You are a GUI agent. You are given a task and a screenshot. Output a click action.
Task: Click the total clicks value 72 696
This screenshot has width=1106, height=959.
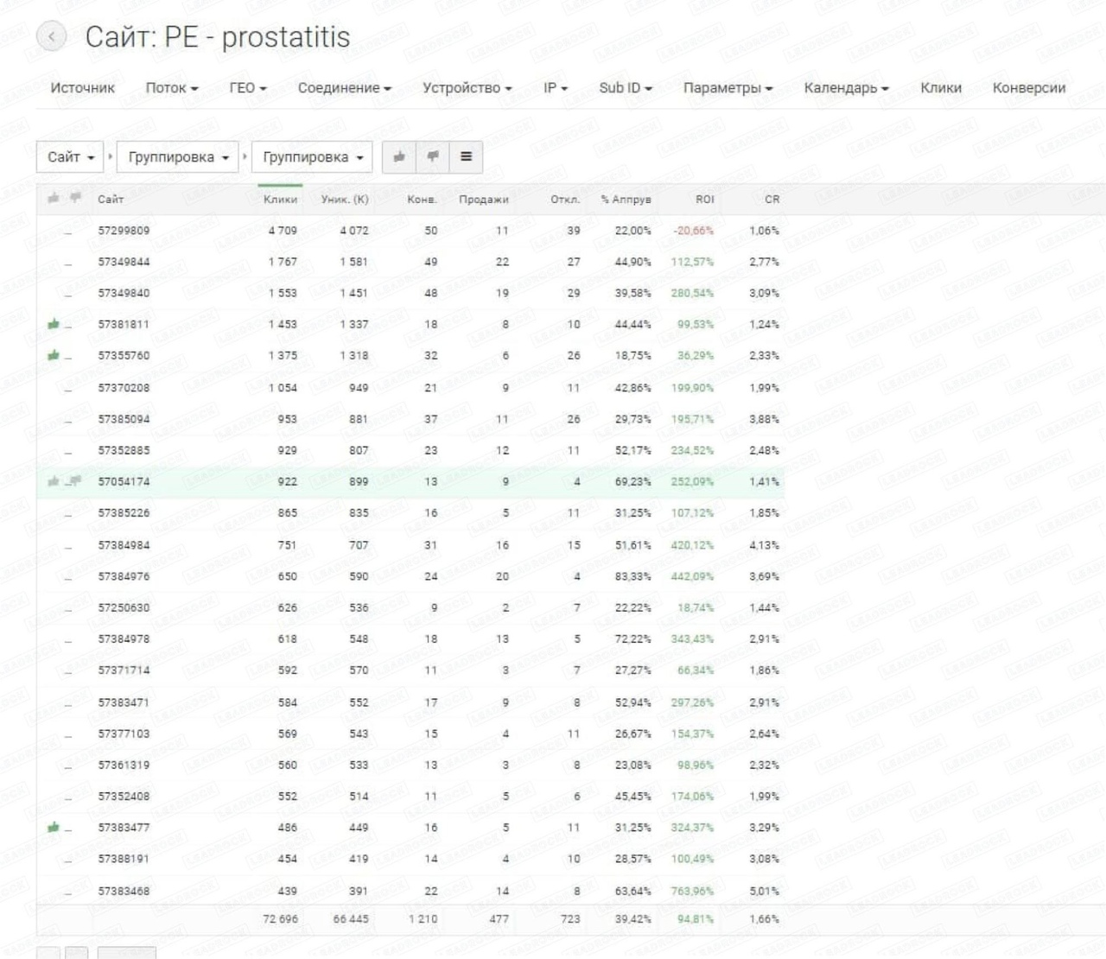(280, 919)
